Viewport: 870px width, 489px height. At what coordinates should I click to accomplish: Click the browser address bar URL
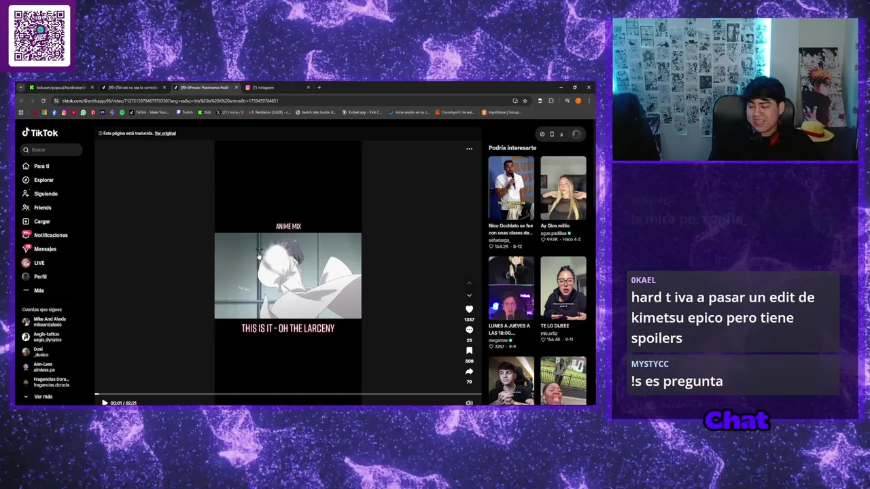[170, 101]
